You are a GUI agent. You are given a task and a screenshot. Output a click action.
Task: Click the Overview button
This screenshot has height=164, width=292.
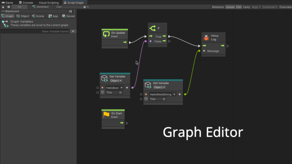coord(285,7)
